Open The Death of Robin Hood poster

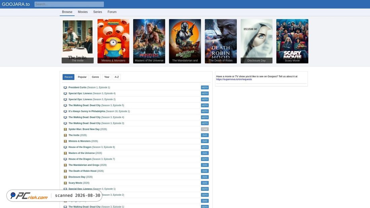click(221, 41)
